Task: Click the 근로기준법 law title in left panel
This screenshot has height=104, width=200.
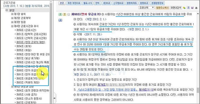Action: [x=9, y=3]
